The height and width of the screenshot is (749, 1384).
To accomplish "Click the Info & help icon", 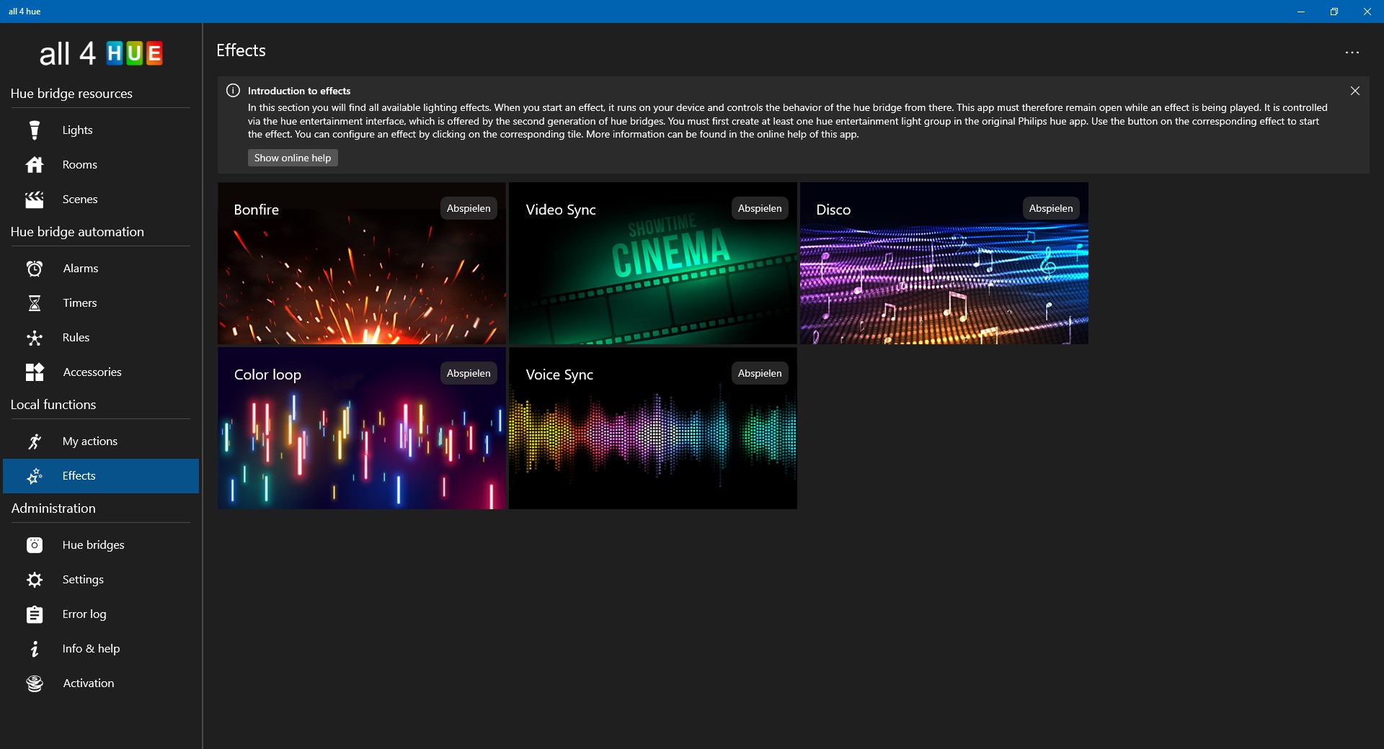I will pos(34,648).
